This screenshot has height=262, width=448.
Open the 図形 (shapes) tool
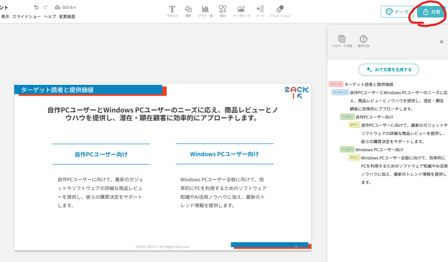coord(188,11)
